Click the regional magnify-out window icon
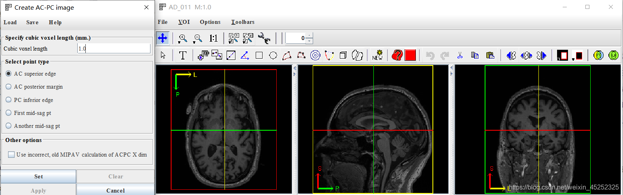623x195 pixels. (248, 38)
